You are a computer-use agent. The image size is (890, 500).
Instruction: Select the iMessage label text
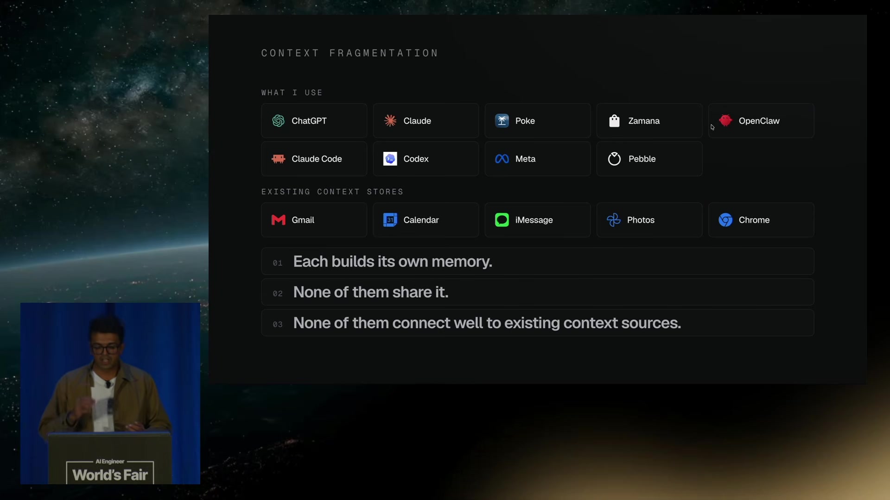pos(534,220)
